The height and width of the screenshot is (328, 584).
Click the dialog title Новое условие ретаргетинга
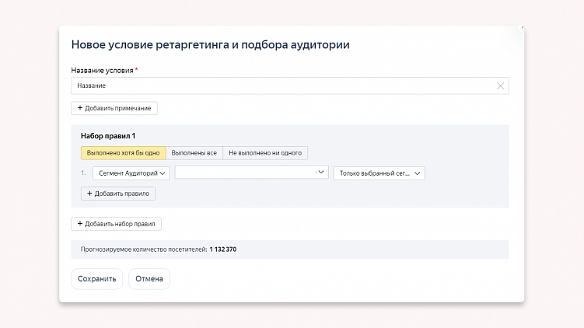point(211,44)
